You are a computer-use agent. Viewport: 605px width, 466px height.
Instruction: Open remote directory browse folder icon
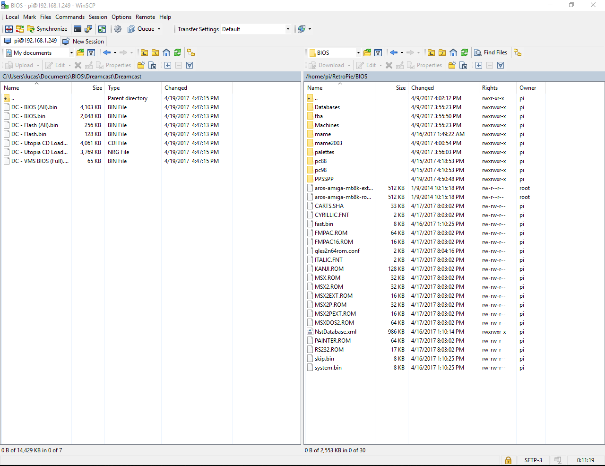[367, 52]
